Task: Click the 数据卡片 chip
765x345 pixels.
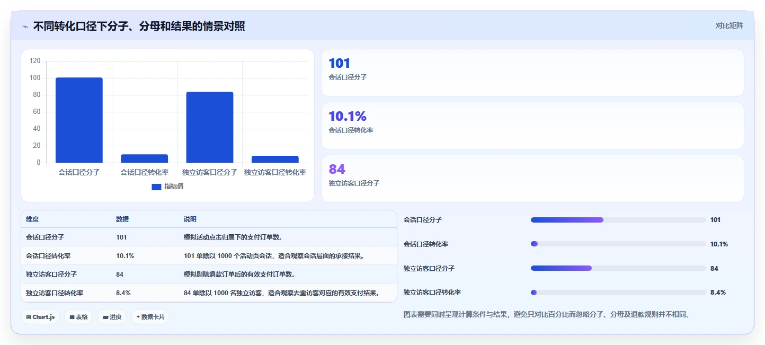Action: [x=150, y=317]
